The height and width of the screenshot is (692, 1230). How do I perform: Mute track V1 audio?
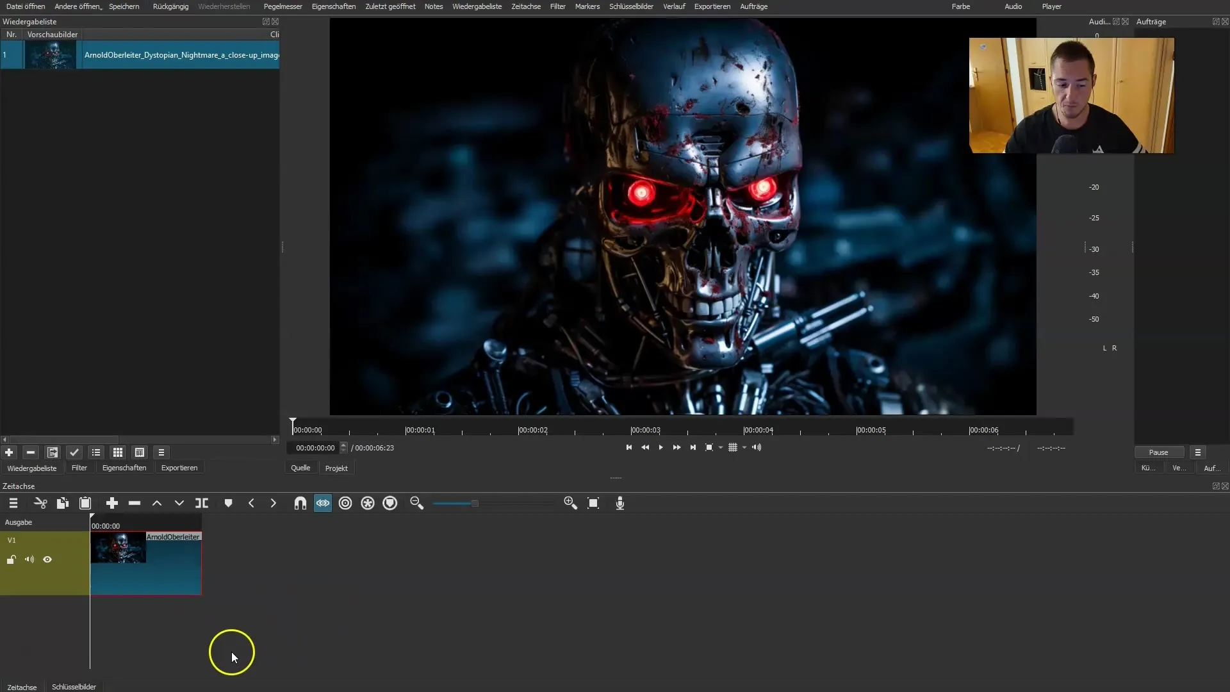(29, 559)
